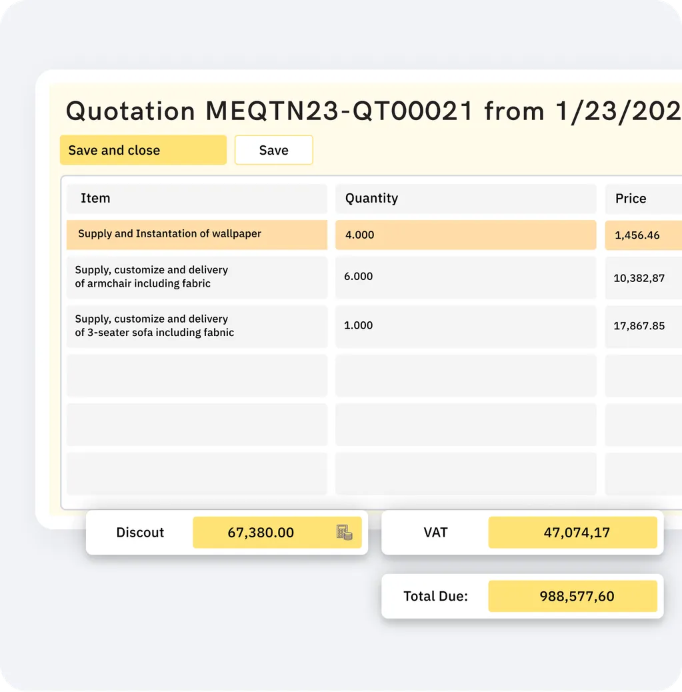Click the Save and close button

[x=143, y=150]
